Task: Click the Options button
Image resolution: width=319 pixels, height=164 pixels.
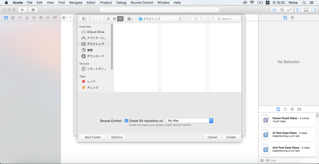Action: [117, 137]
